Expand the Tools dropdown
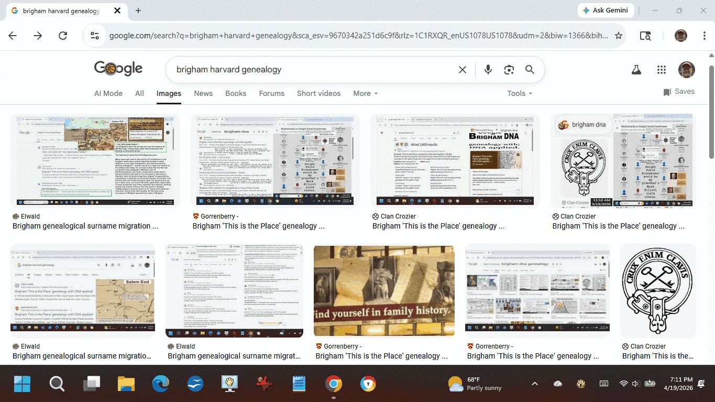Image resolution: width=715 pixels, height=402 pixels. (519, 93)
